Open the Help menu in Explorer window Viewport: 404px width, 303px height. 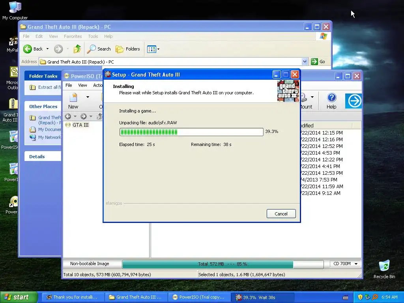[108, 36]
